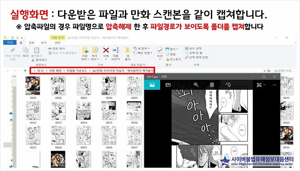The height and width of the screenshot is (171, 300).
Task: Select thumbnail 0025
Action: (84, 136)
